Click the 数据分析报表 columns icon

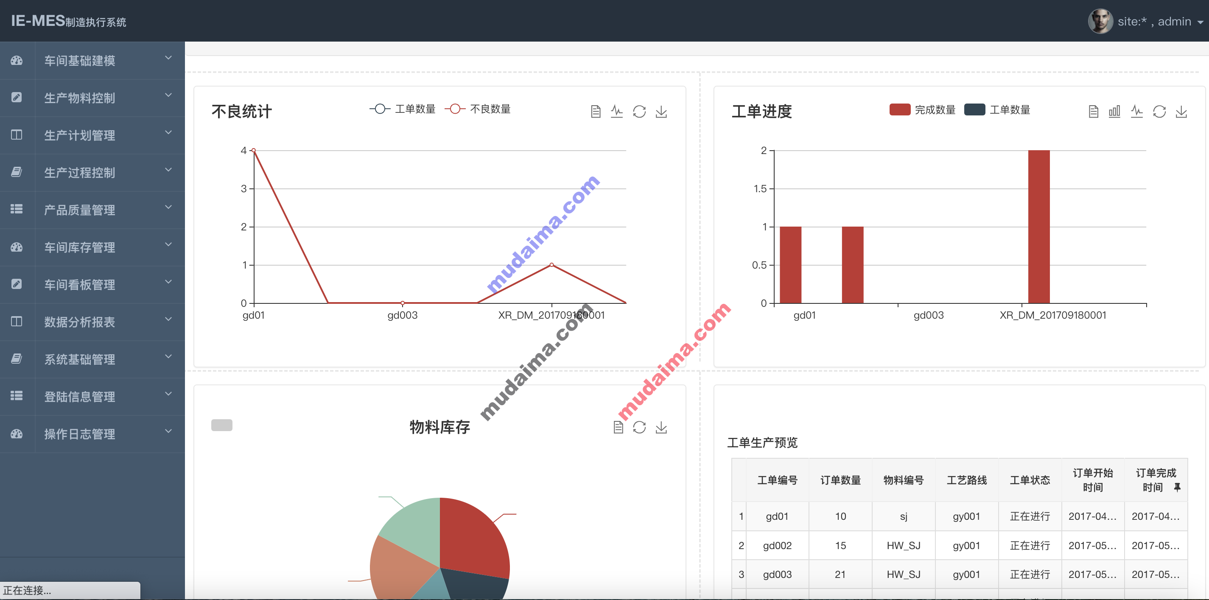[x=17, y=322]
